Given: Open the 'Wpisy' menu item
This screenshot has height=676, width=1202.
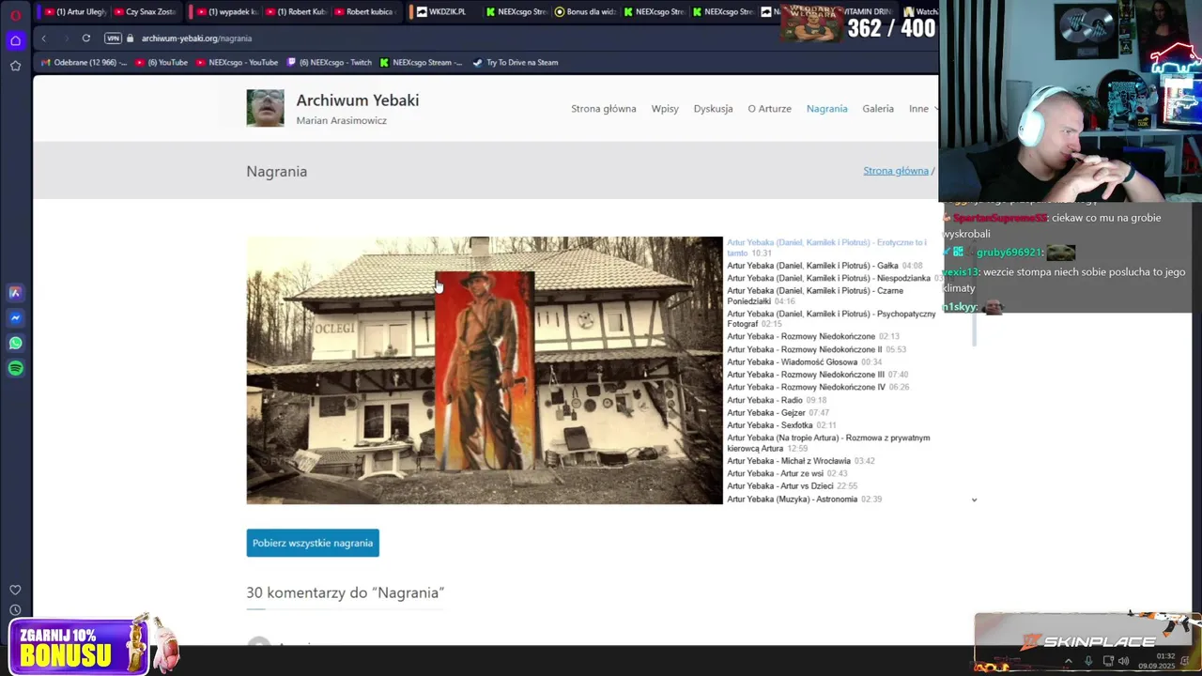Looking at the screenshot, I should coord(665,109).
